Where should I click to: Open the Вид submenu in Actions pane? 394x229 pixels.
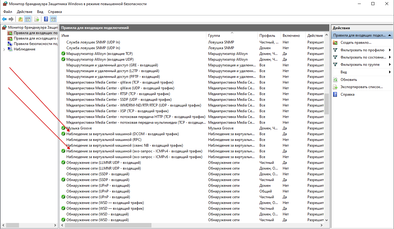pos(344,72)
